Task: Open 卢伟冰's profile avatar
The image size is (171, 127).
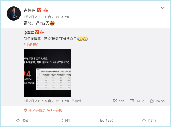Action: click(14, 14)
